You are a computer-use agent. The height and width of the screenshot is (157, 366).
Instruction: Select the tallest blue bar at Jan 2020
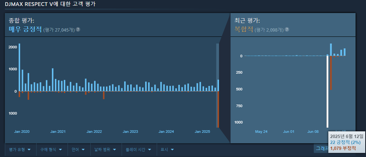pyautogui.click(x=19, y=67)
